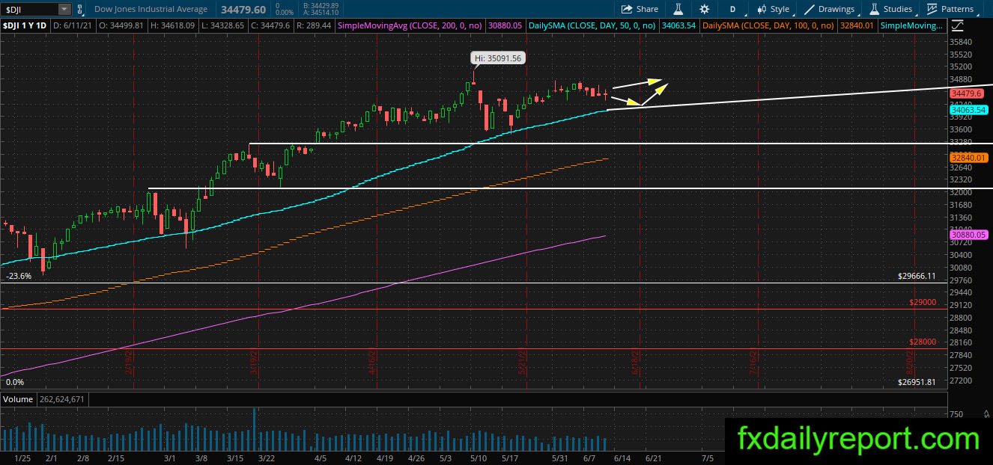The height and width of the screenshot is (465, 993).
Task: Click the truncated SimpleMoving... study label
Action: [x=912, y=25]
